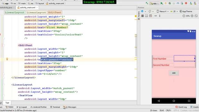Open the AVD Manager toolbar icon
This screenshot has width=199, height=112.
(191, 3)
